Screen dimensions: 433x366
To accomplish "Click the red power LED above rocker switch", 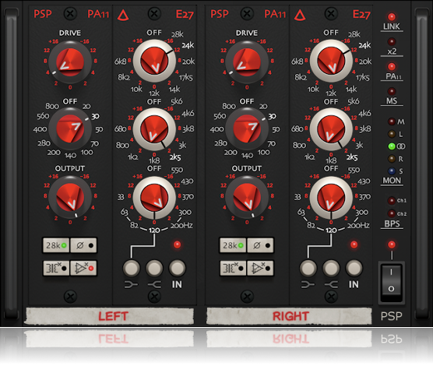I will click(x=391, y=245).
